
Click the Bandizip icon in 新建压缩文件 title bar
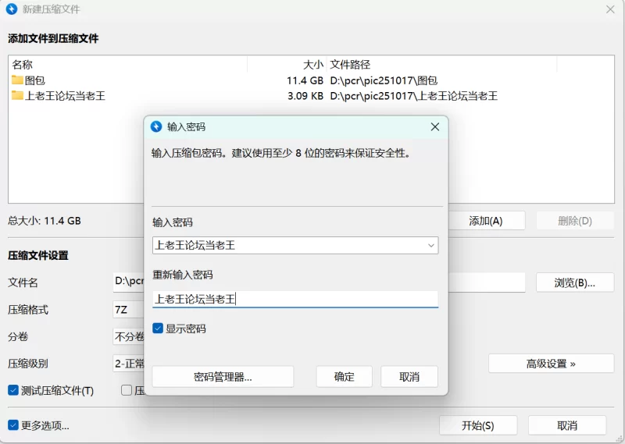[x=12, y=9]
